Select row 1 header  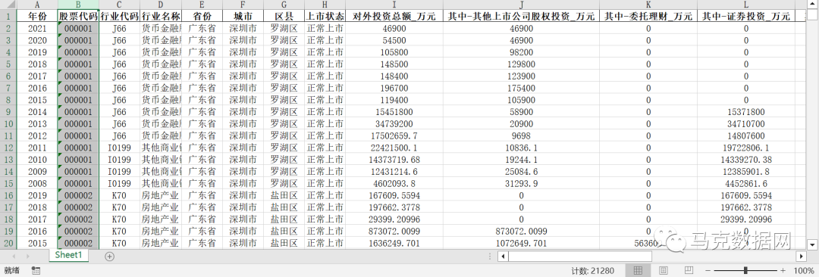coord(8,16)
